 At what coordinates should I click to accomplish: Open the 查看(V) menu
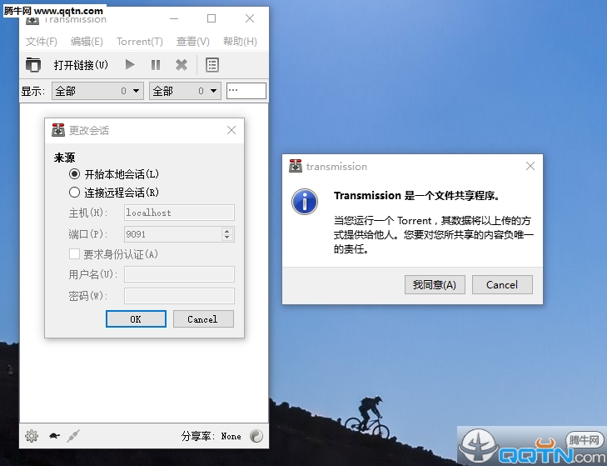(x=193, y=42)
